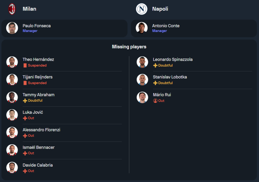Select Alessandro Florenzi's name
Screen dimensions: 259x182
pos(41,130)
